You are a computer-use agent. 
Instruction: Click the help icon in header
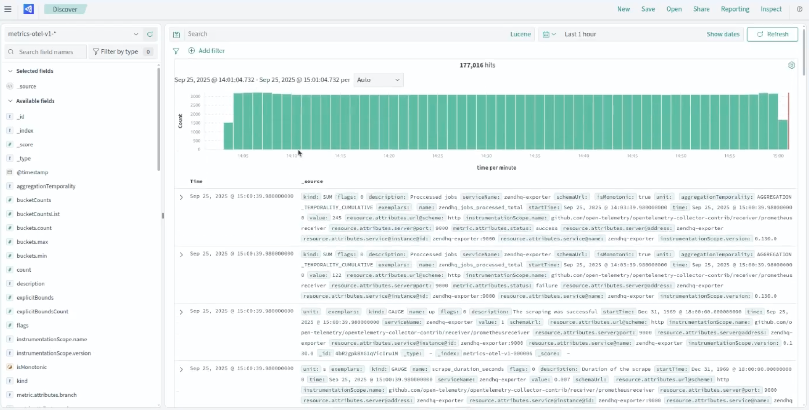(x=799, y=9)
